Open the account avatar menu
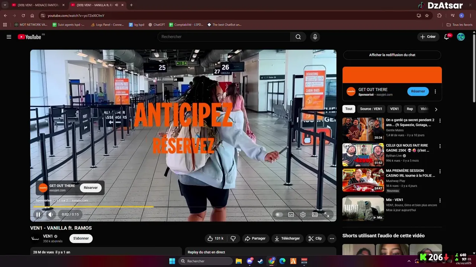476x267 pixels. 461,37
